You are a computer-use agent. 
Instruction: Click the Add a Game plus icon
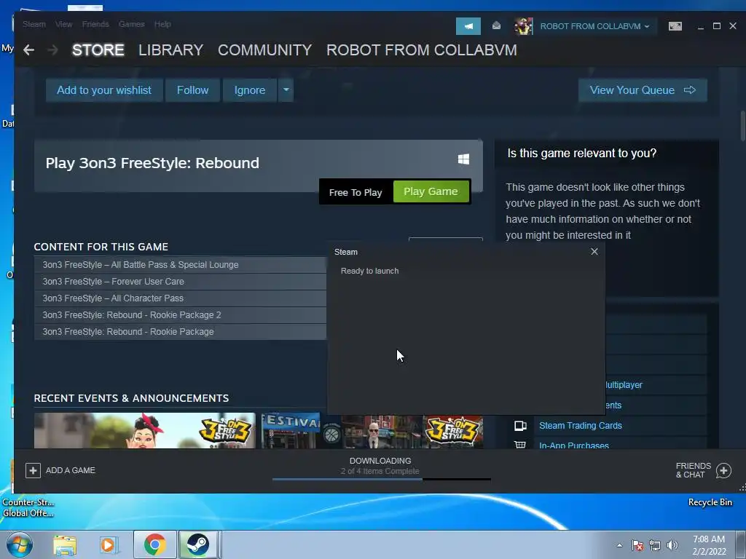coord(33,470)
